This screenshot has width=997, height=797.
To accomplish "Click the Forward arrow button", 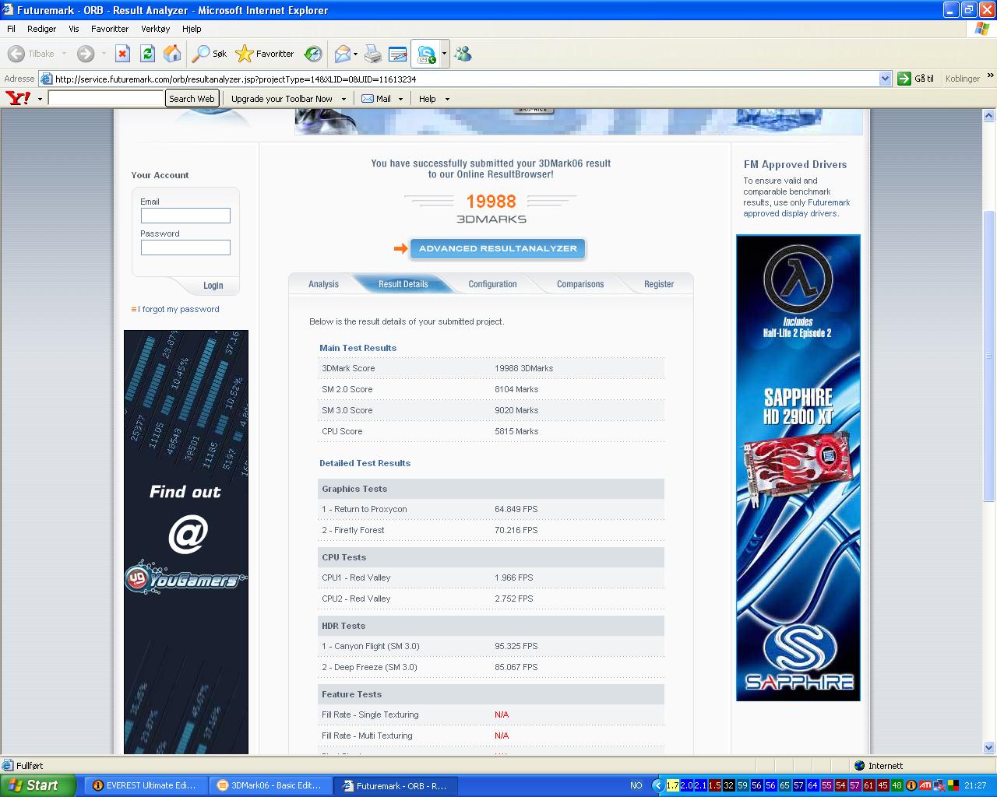I will tap(86, 54).
